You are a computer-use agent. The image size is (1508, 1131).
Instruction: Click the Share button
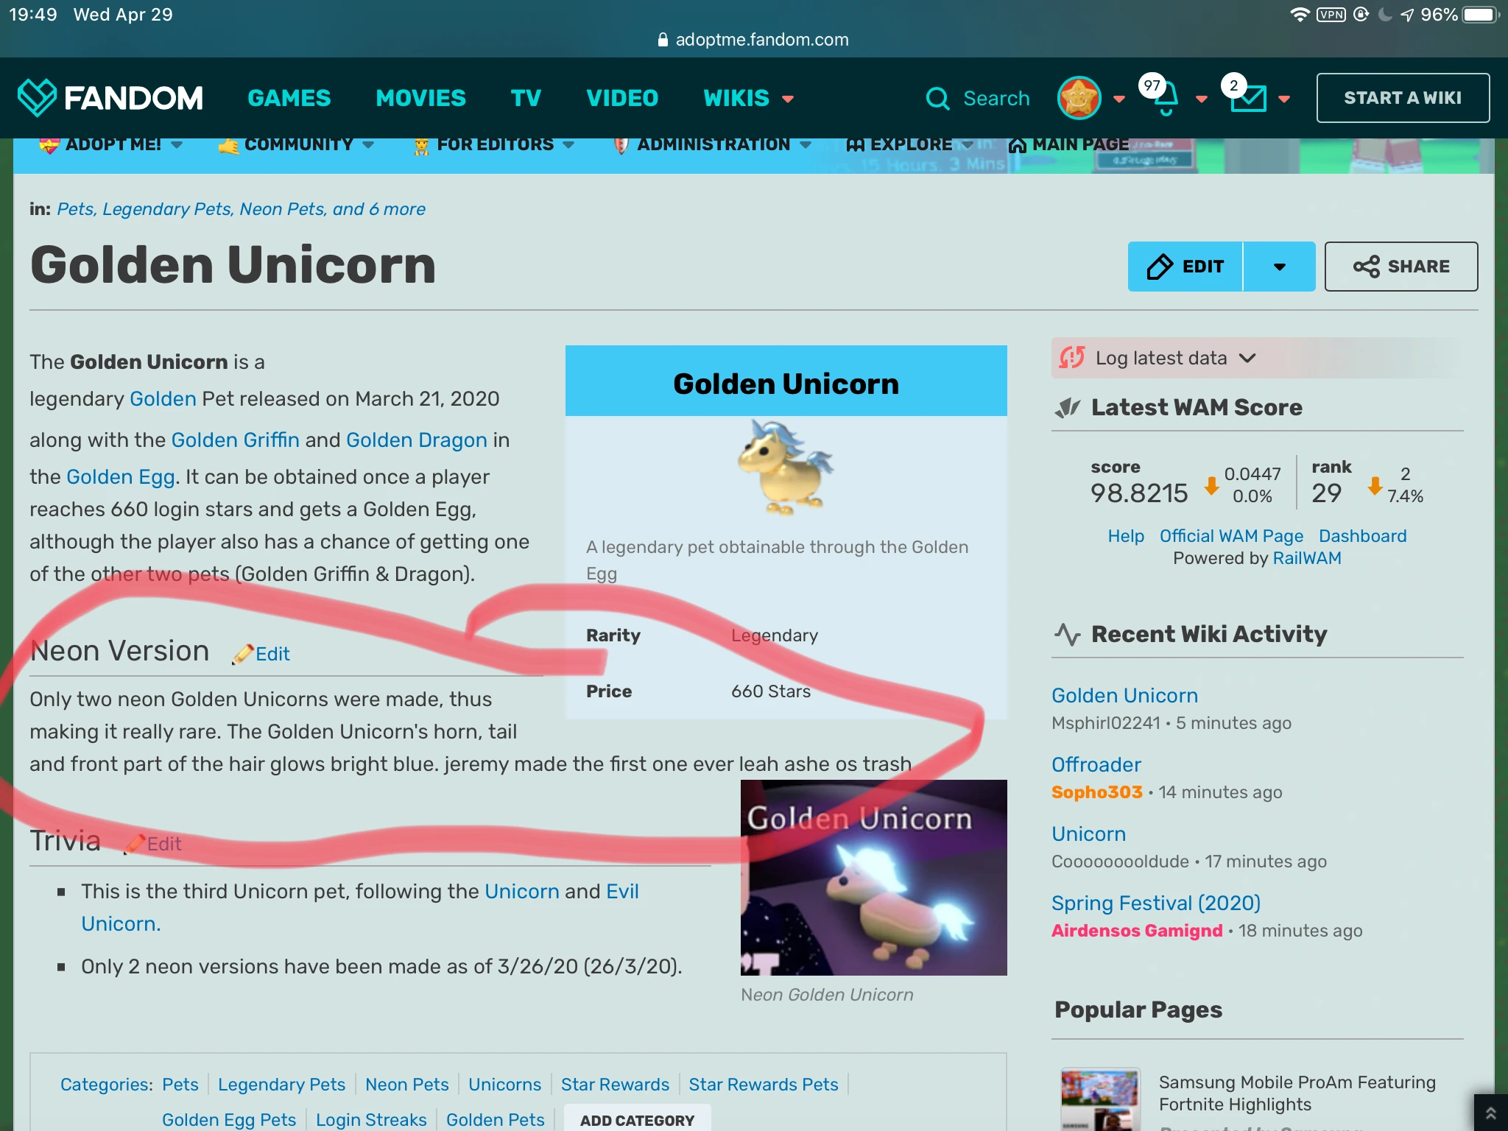click(x=1400, y=267)
